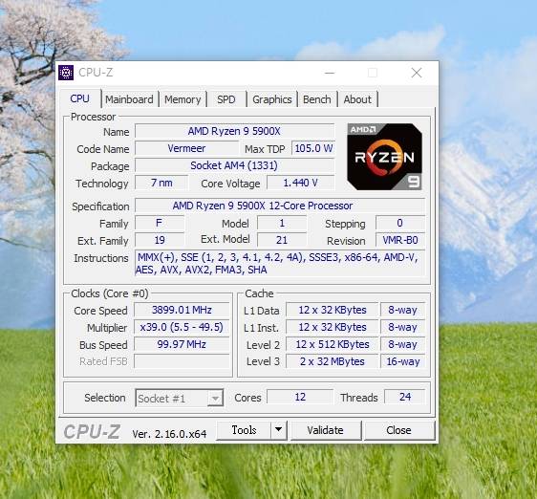The image size is (537, 499).
Task: Click the Level 2 associativity '8-way'
Action: pos(403,344)
